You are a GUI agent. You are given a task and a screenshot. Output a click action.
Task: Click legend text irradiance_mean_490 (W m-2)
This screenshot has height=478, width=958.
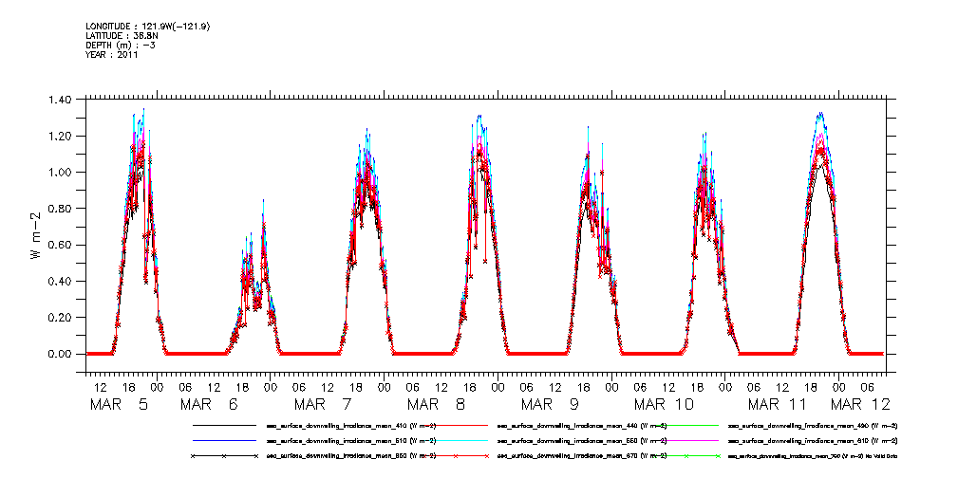coord(813,426)
